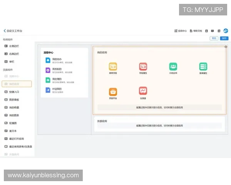The height and width of the screenshot is (185, 231).
Task: Open 我处理的 in 流程中心
Action: coord(60,80)
